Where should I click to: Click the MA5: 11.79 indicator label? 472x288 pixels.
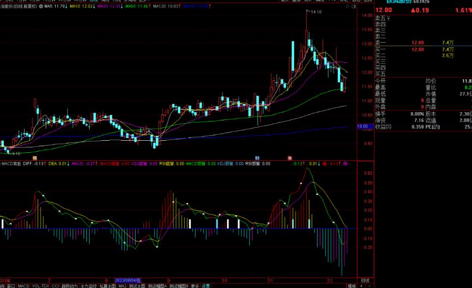click(56, 6)
